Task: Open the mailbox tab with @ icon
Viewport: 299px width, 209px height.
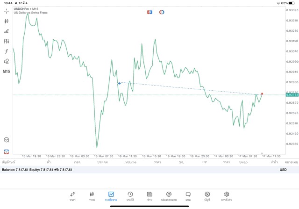Action: pos(169,196)
